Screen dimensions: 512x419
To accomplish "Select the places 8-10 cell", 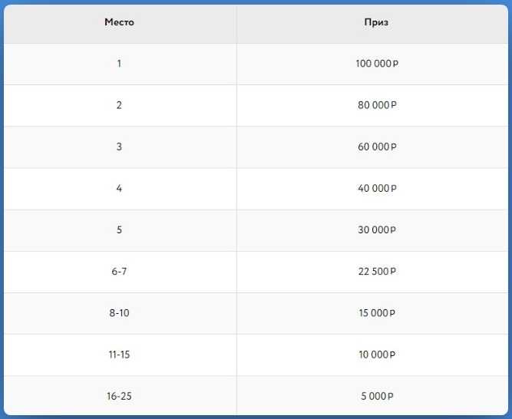I will [119, 313].
